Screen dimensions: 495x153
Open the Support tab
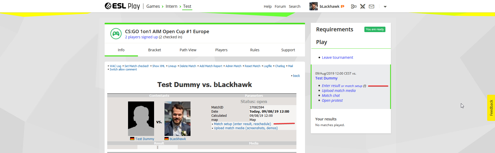[x=288, y=50]
